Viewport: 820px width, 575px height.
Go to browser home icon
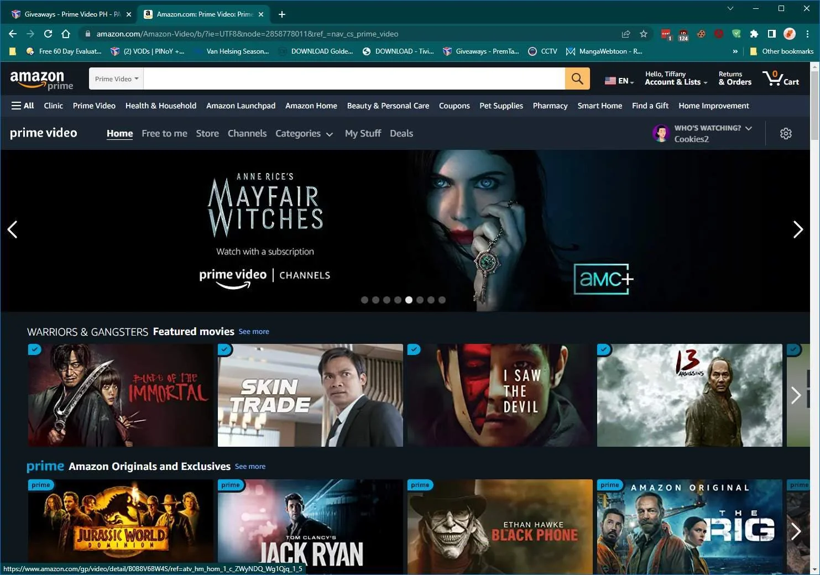(66, 34)
